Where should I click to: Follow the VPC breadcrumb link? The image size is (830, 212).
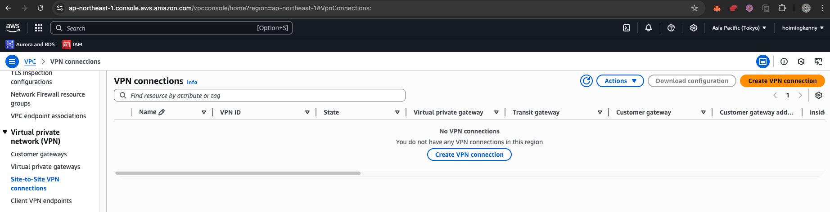tap(30, 62)
